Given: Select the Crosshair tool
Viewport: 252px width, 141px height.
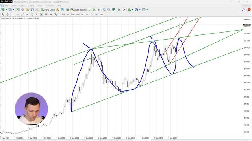Looking at the screenshot, I should [x=7, y=14].
